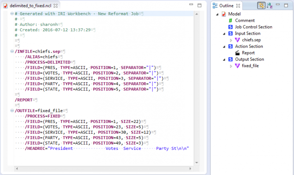Click the Model root icon
The height and width of the screenshot is (175, 294).
(224, 14)
